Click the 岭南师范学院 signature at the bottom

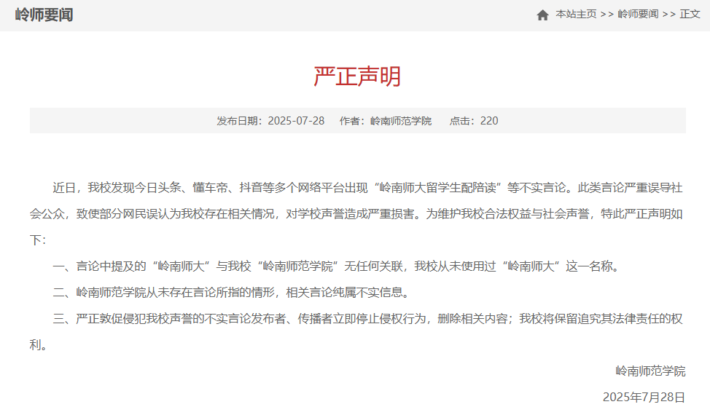click(x=650, y=371)
